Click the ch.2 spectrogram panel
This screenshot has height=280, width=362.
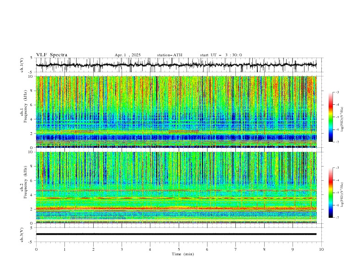tap(176, 188)
